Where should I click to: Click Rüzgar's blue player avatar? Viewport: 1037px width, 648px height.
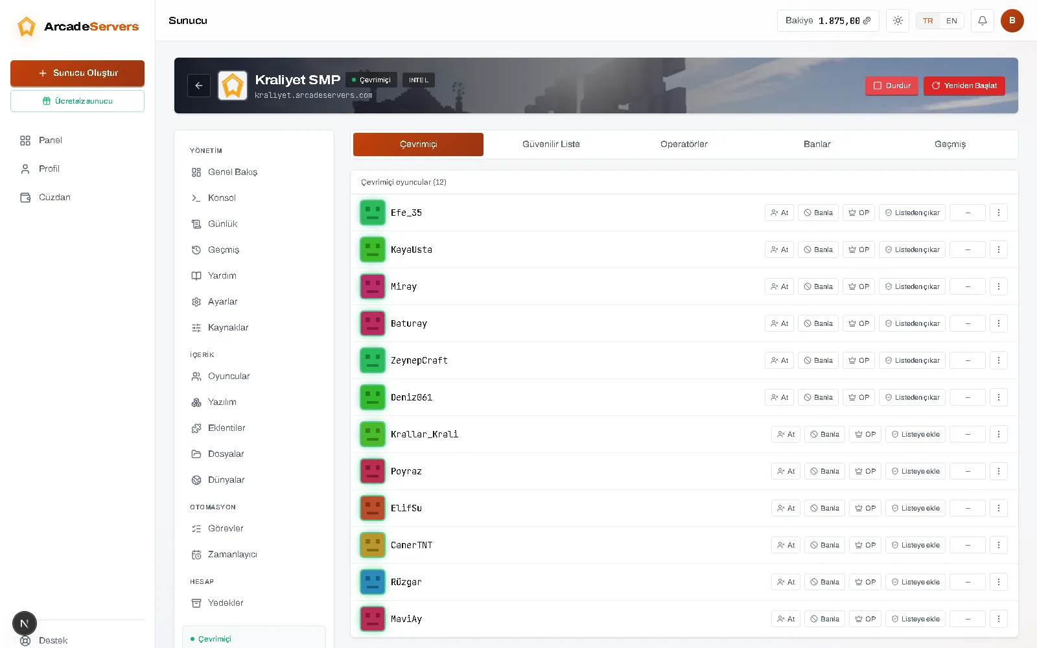point(373,582)
